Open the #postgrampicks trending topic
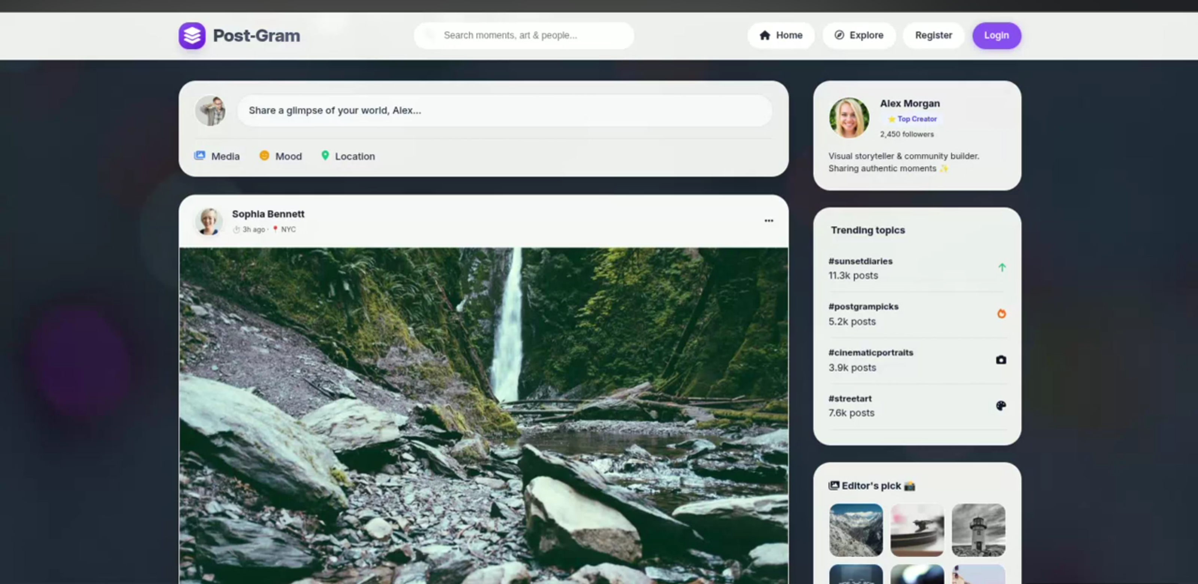 (x=863, y=307)
